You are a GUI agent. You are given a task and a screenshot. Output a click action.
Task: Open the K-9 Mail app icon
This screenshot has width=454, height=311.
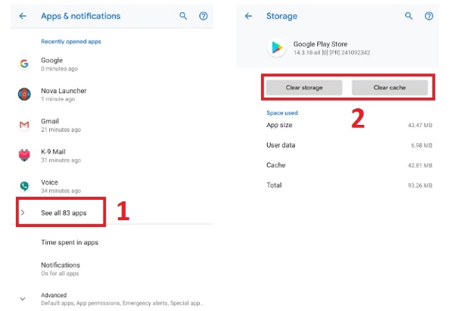pos(23,155)
